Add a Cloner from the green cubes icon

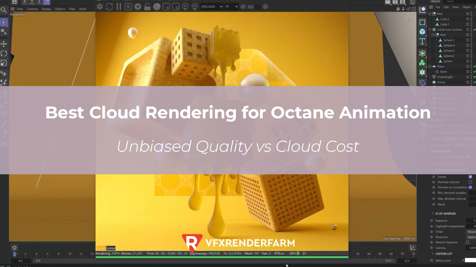422,63
